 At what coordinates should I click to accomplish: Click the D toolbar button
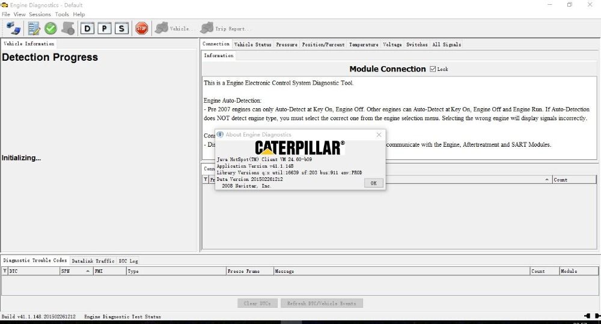click(87, 28)
